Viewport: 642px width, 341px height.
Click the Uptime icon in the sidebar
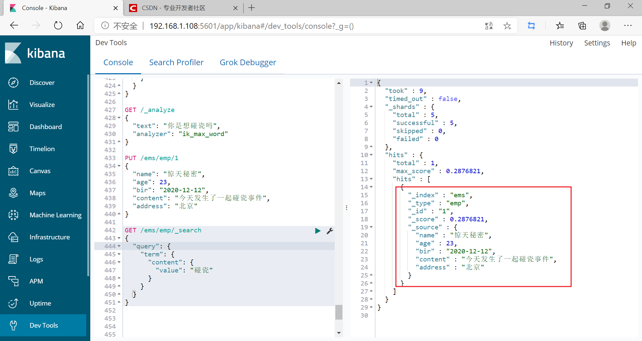pyautogui.click(x=13, y=303)
